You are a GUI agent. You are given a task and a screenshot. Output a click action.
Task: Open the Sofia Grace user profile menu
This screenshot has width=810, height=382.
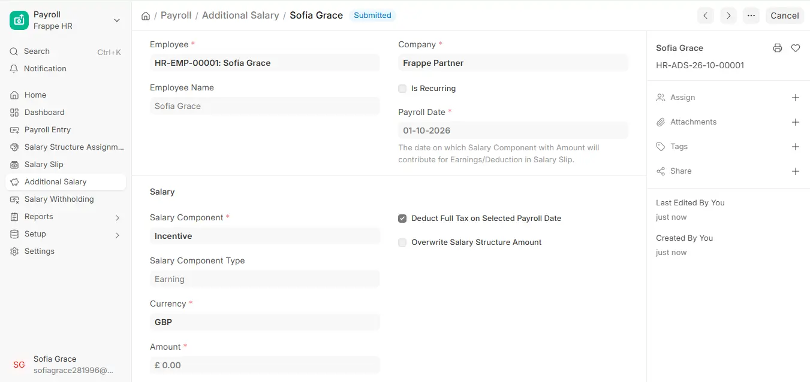pyautogui.click(x=66, y=365)
